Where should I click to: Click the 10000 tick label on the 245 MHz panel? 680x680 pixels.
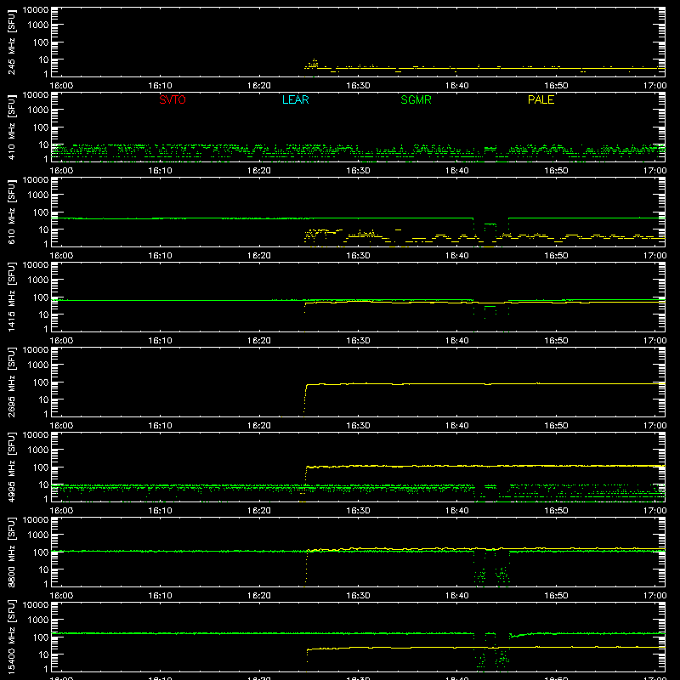[36, 10]
